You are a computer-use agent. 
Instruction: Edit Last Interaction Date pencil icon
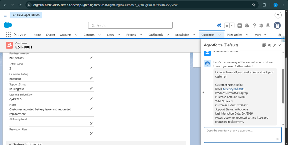point(91,99)
